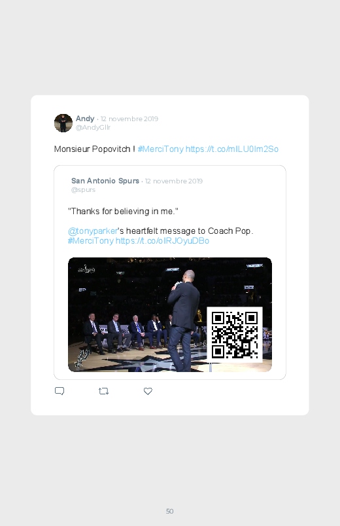
Task: Click the retweet arrows icon
Action: pos(103,391)
